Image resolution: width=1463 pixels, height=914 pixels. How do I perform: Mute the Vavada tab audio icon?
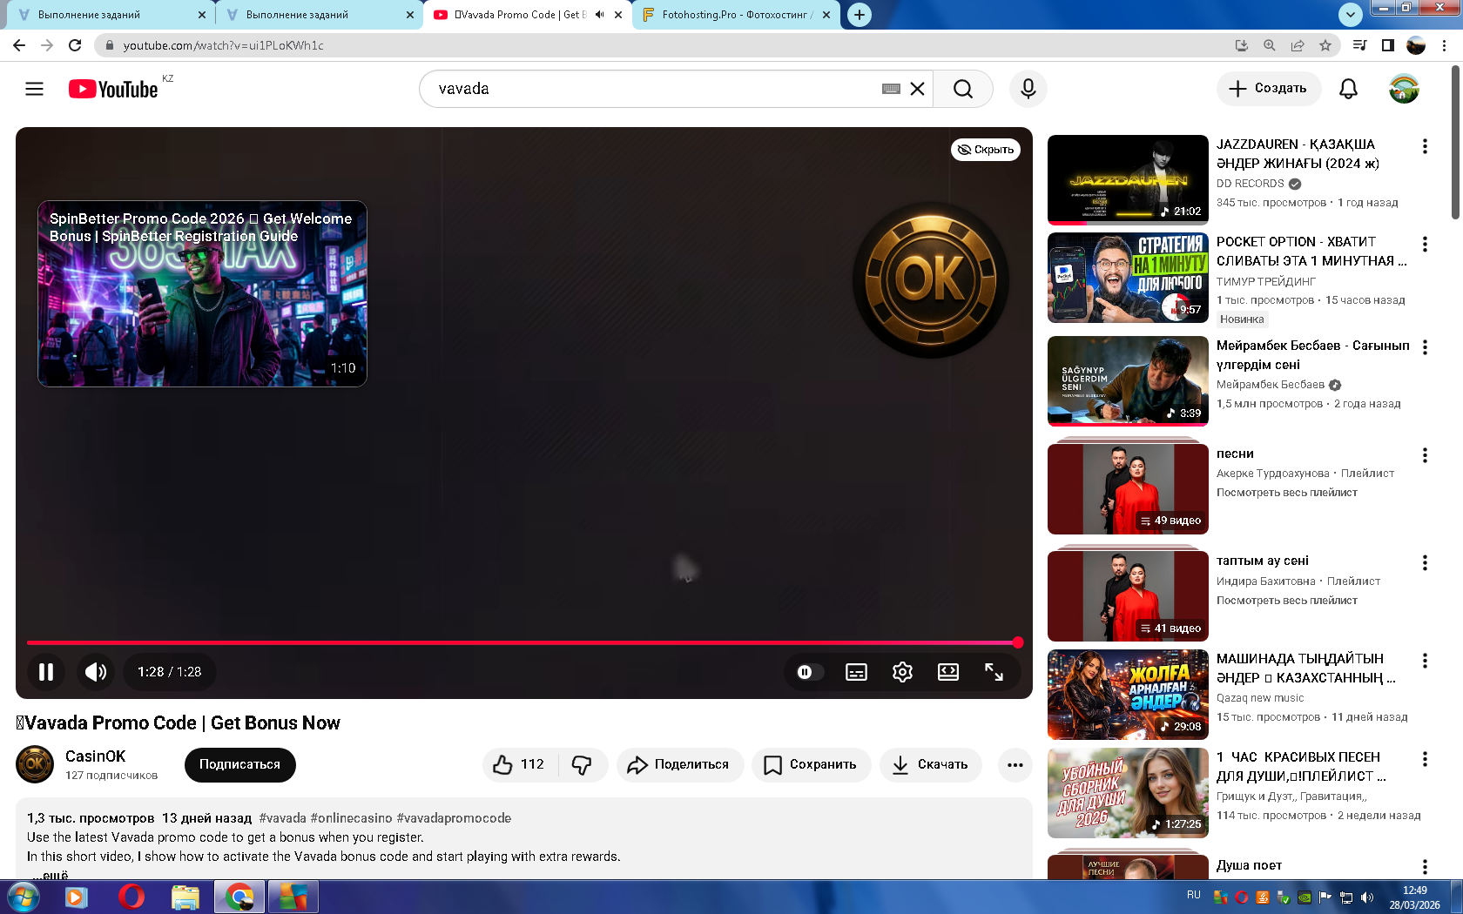(599, 15)
